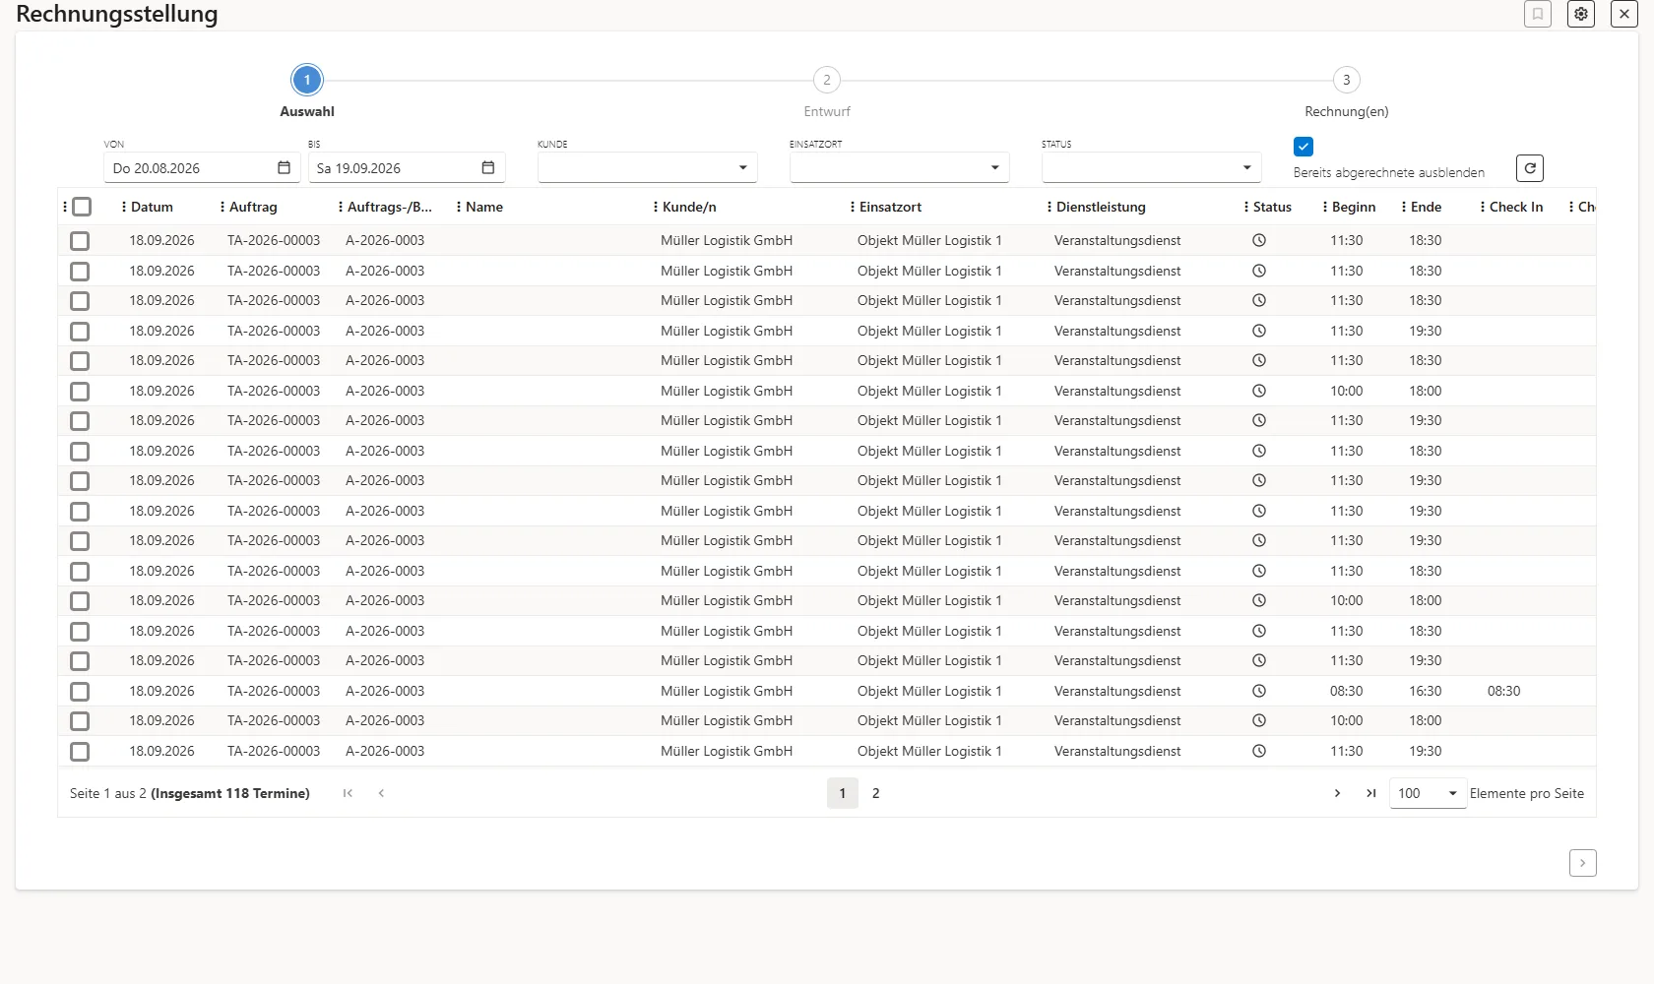This screenshot has height=984, width=1654.
Task: Go to page 2 of results
Action: coord(875,793)
